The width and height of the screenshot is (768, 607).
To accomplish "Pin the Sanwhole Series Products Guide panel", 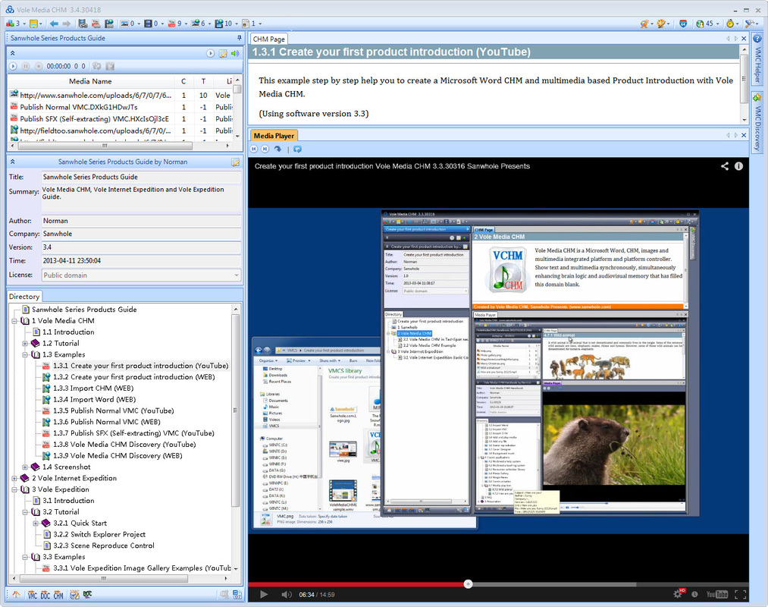I will coord(239,38).
